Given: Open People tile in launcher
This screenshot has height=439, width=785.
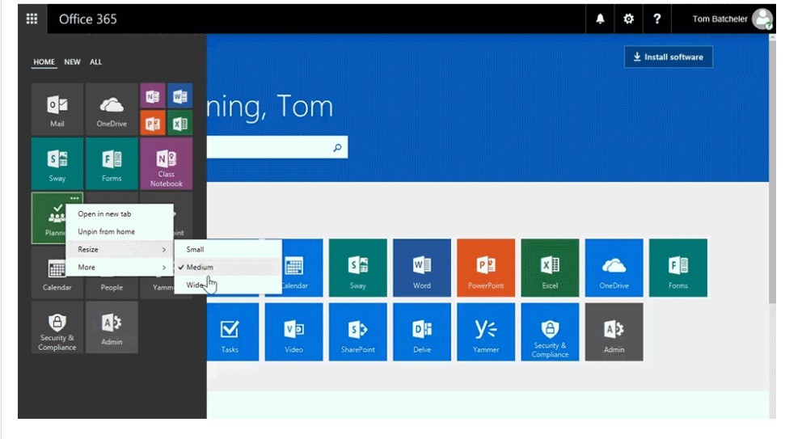Looking at the screenshot, I should [x=112, y=287].
